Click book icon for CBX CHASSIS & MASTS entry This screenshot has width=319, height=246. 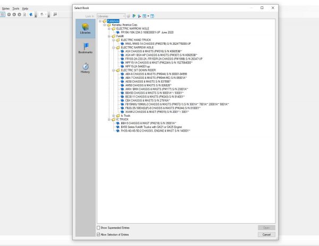[x=122, y=101]
